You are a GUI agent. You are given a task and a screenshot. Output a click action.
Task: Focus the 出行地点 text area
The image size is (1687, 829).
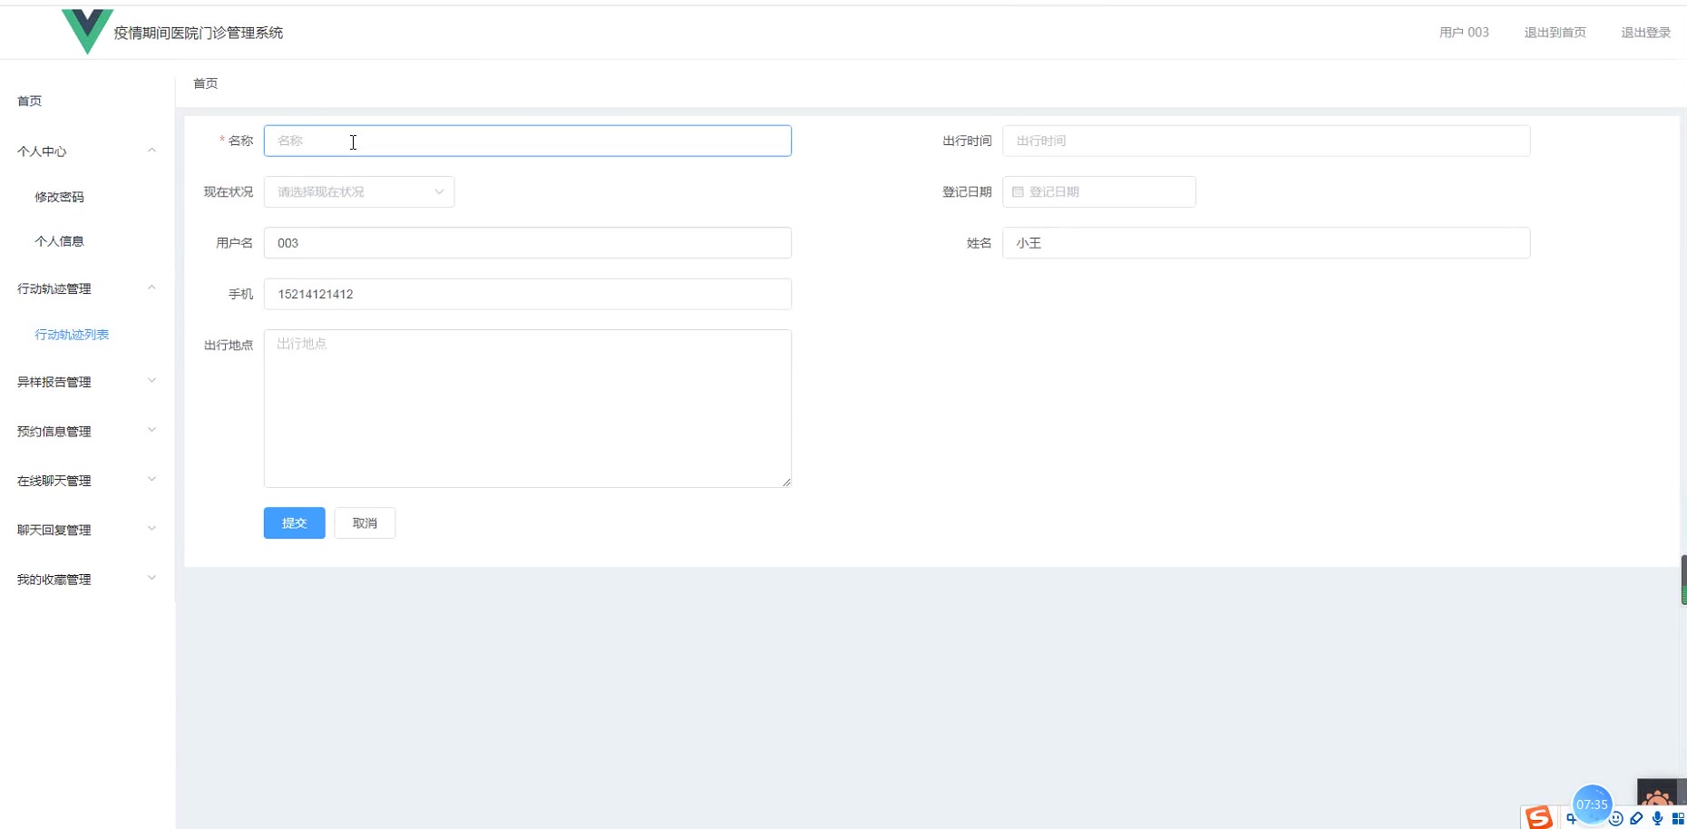point(528,408)
